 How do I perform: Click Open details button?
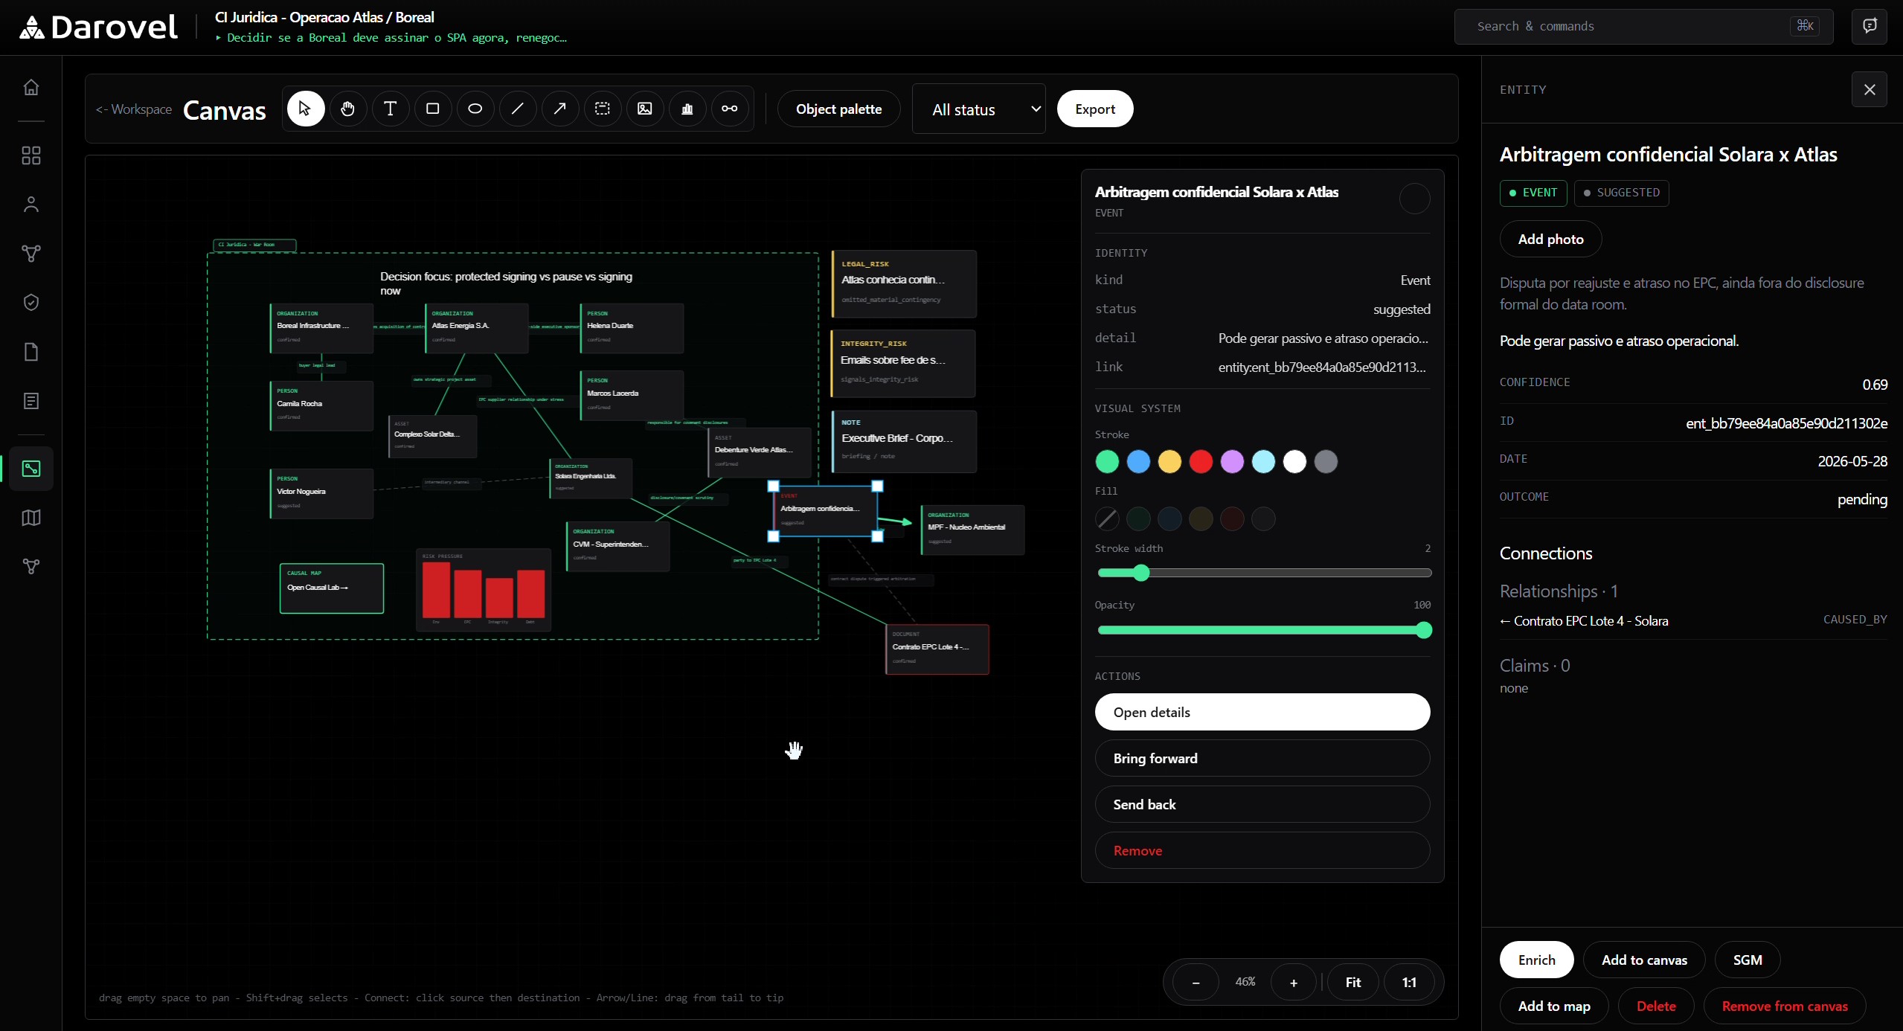pyautogui.click(x=1262, y=712)
